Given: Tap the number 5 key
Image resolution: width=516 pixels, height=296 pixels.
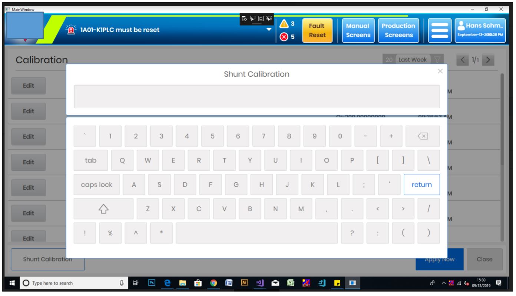Looking at the screenshot, I should pyautogui.click(x=212, y=136).
